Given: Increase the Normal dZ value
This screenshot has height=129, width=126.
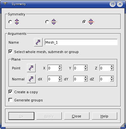Looking at the screenshot, I should click(x=112, y=78).
